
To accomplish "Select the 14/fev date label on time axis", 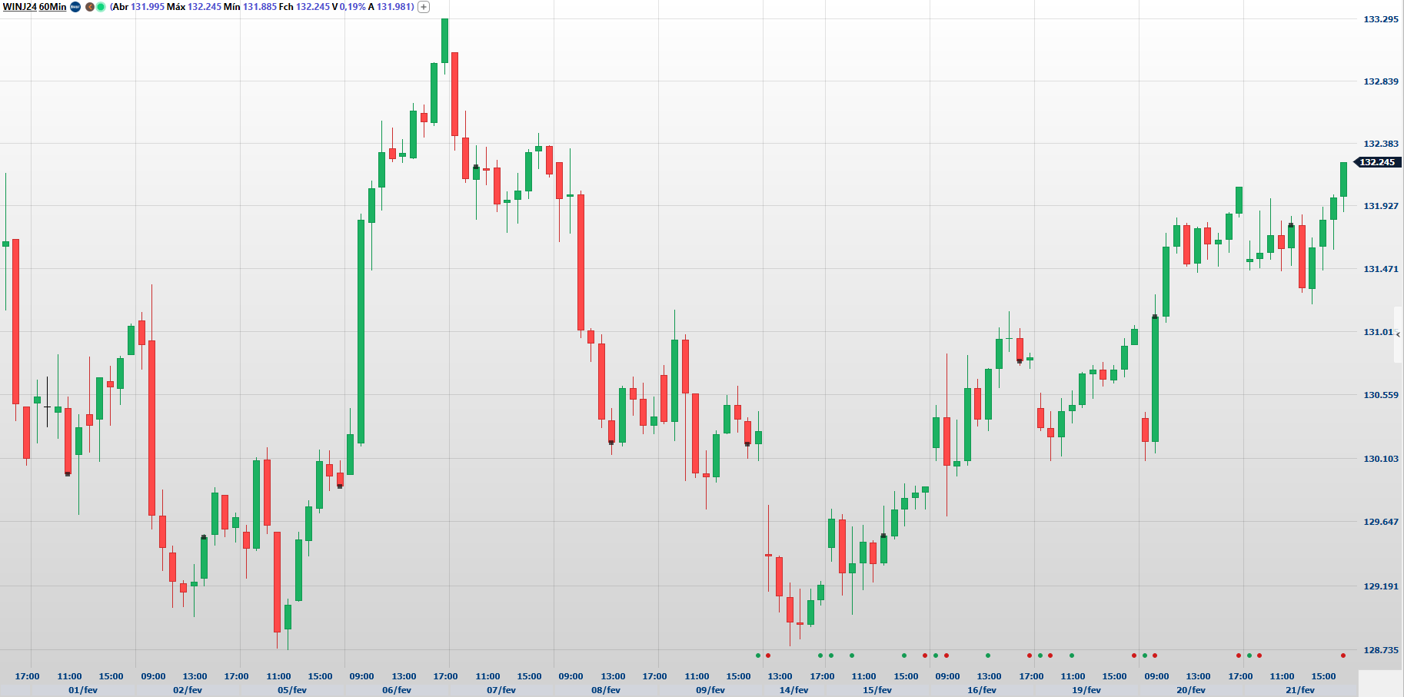I will tap(793, 690).
